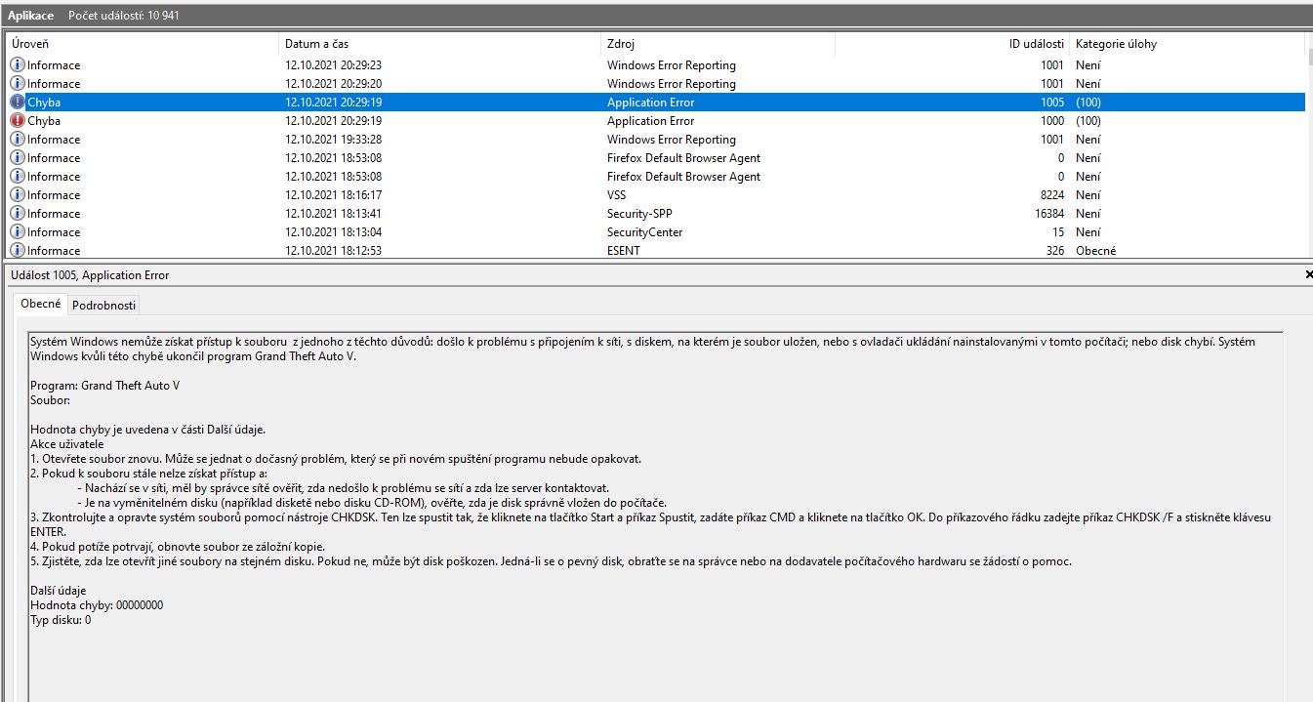Click the Obecné category cell in ESENT row
1313x702 pixels.
(1095, 251)
